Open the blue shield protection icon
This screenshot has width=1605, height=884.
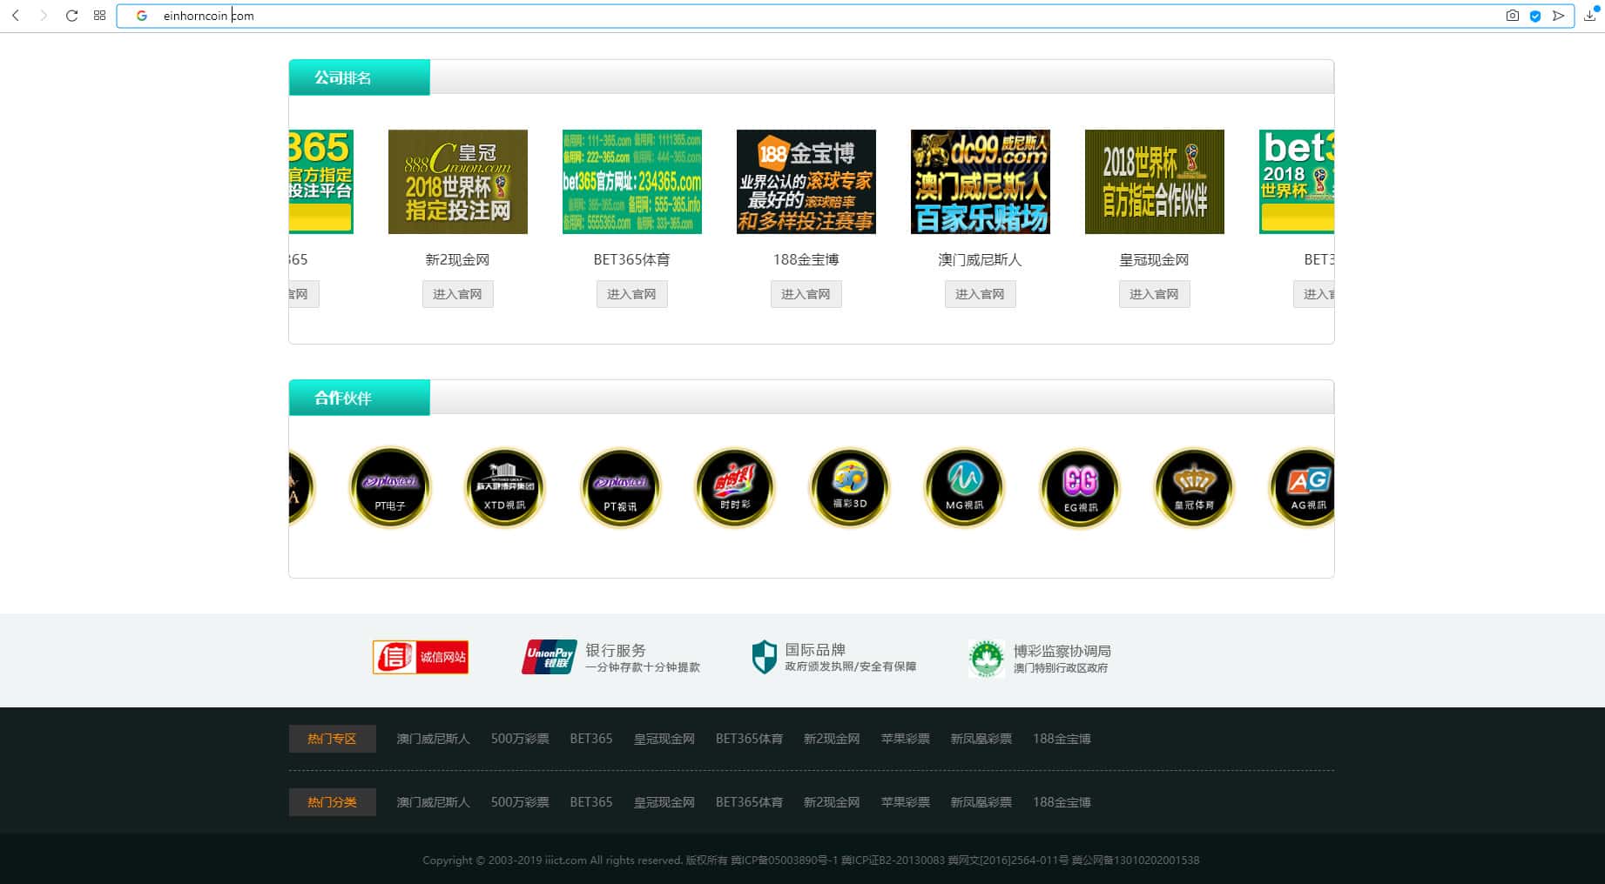[1535, 16]
